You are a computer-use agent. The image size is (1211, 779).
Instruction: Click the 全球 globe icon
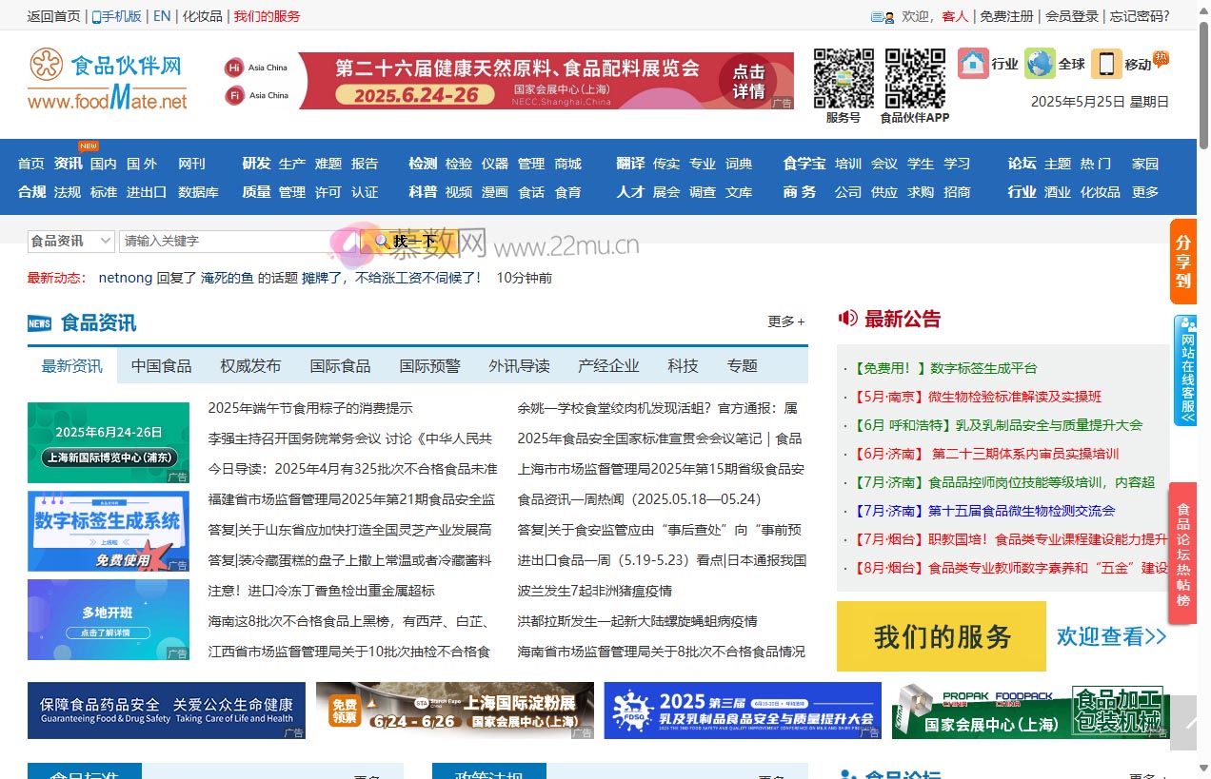[1038, 63]
